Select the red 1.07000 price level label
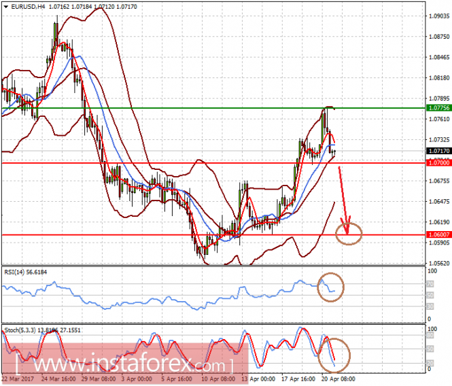452x386 pixels. (439, 163)
